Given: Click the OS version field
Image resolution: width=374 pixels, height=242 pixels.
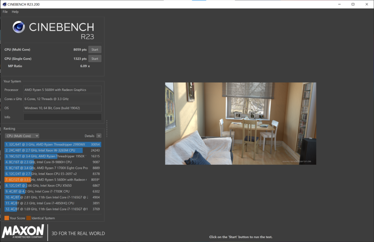Looking at the screenshot, I should click(62, 108).
